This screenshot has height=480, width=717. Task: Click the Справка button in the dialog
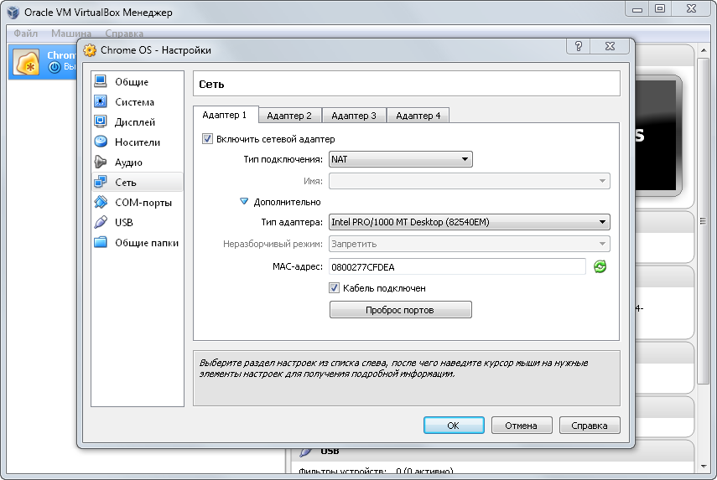click(x=590, y=426)
